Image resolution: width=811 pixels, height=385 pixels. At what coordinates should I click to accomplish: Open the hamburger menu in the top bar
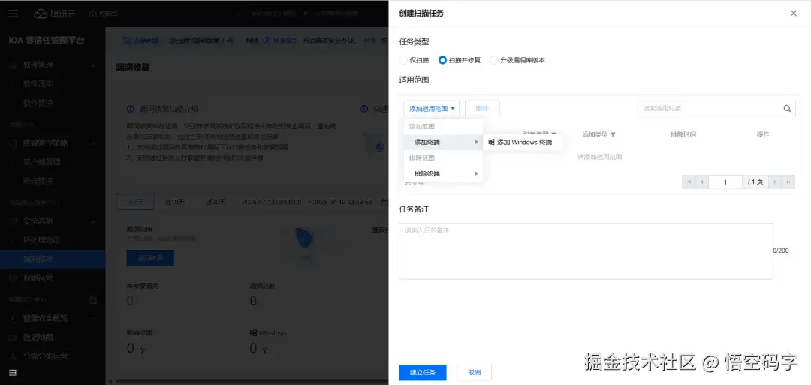(13, 14)
